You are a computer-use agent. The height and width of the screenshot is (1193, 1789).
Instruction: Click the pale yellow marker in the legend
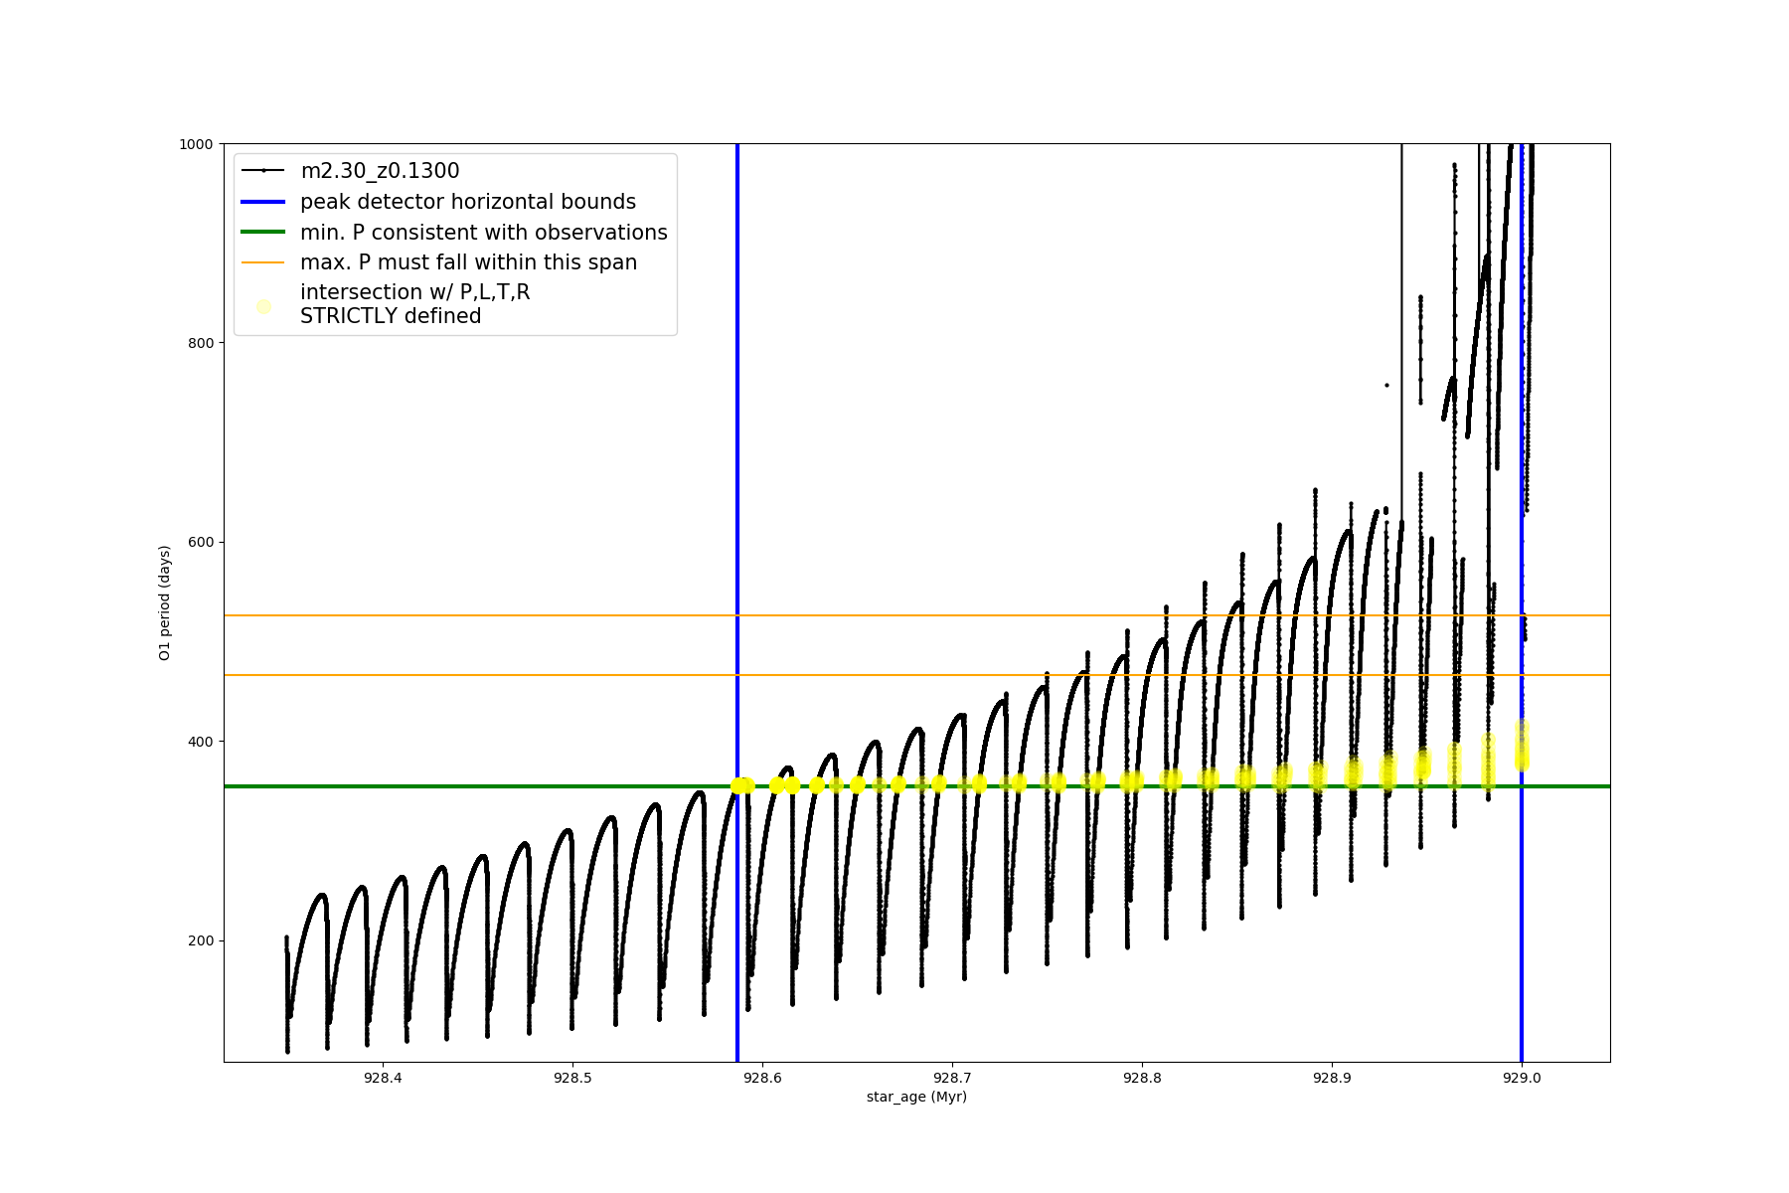(263, 306)
